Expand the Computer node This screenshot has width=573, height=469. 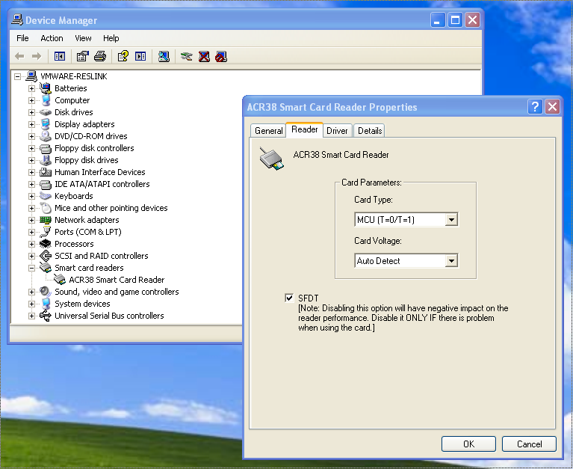32,100
